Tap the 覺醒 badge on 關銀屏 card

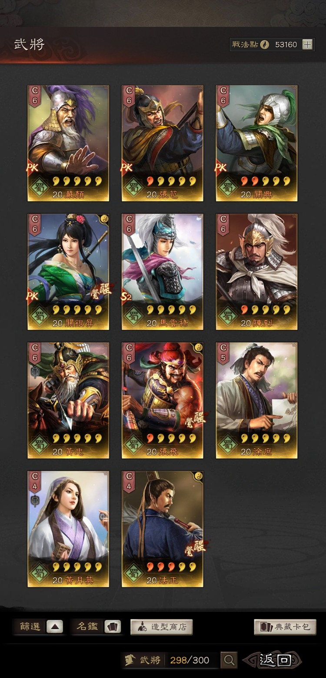(x=101, y=290)
